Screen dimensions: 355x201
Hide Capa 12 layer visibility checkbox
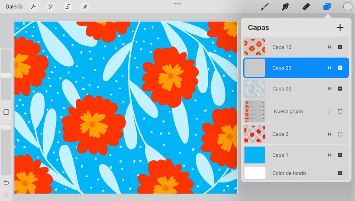pos(340,47)
